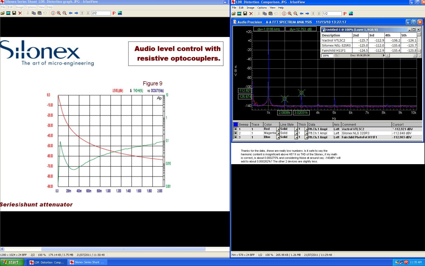Open View menu in Silonex Series Shunt window
425x266 pixels.
click(x=41, y=7)
